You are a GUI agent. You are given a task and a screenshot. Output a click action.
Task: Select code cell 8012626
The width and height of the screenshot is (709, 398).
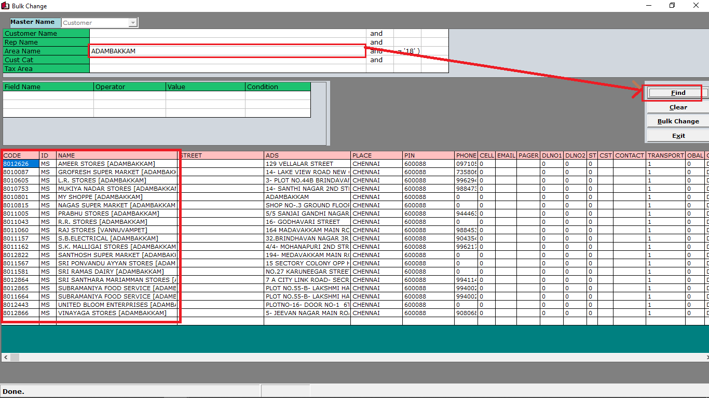click(21, 164)
